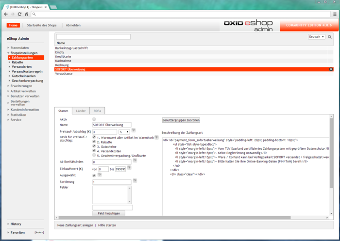Switch to the Länder tab
340x241 pixels.
pyautogui.click(x=81, y=111)
